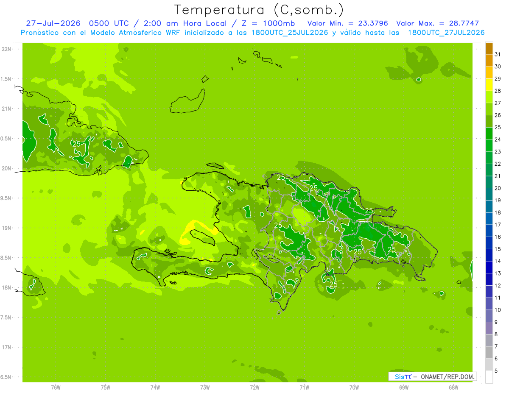Click the latitude label "1.5N"
Viewport: 509px width, 393px height.
[x=6, y=79]
